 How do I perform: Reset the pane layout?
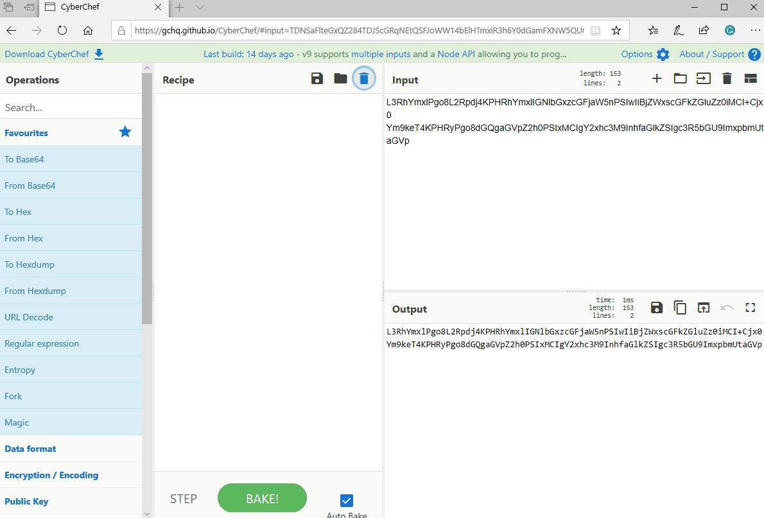click(x=751, y=78)
